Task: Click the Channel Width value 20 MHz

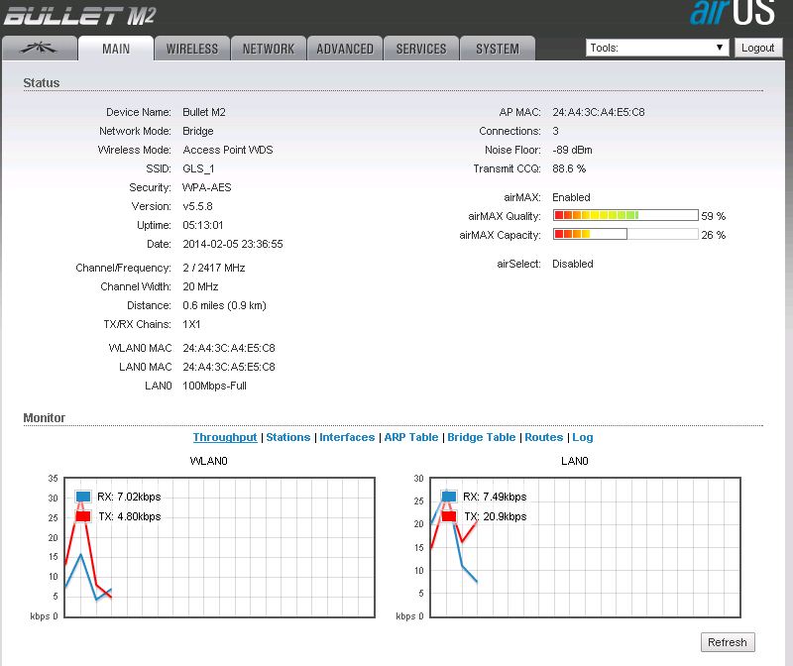Action: pos(200,286)
